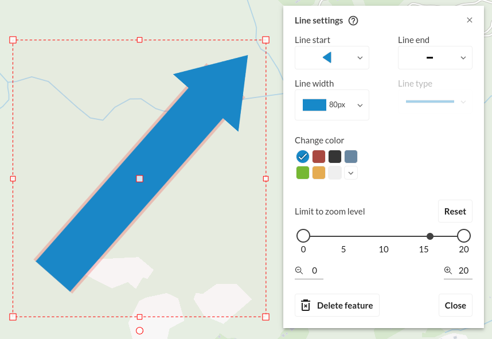
Task: Click the Line settings help question mark icon
Action: coord(353,21)
